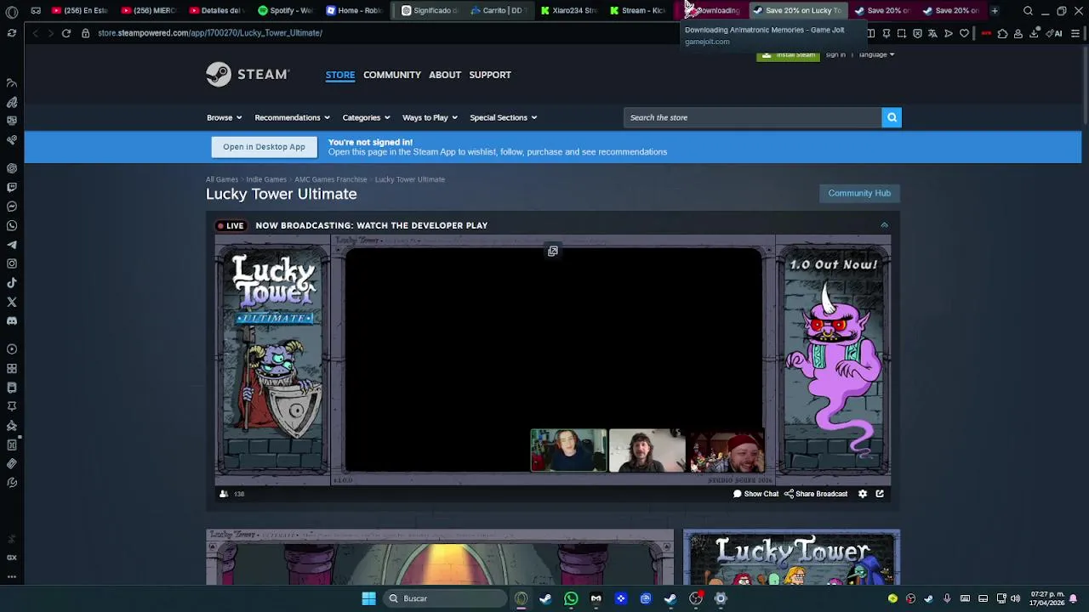Expand Ways to Play dropdown
This screenshot has width=1089, height=612.
click(430, 117)
